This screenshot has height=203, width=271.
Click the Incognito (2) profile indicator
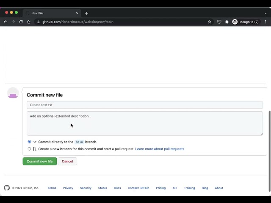click(246, 22)
